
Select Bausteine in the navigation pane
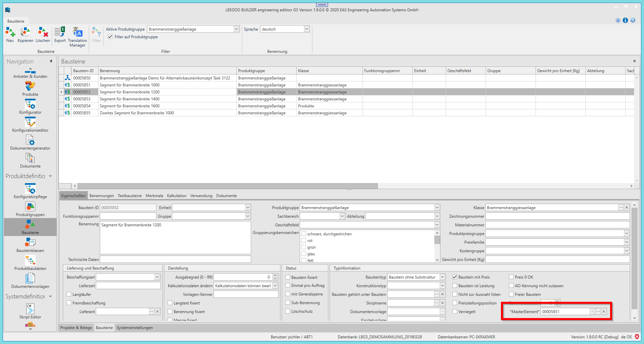(30, 227)
